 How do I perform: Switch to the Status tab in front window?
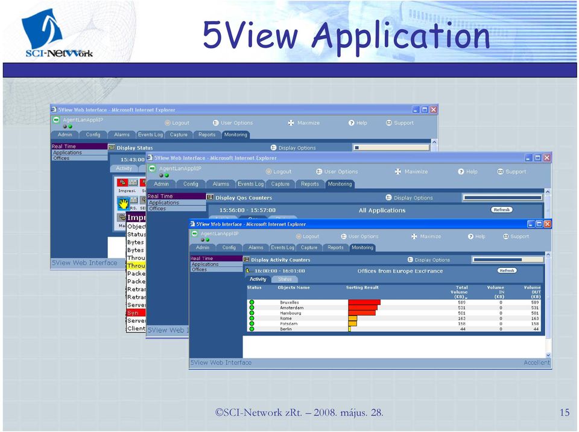click(x=285, y=279)
